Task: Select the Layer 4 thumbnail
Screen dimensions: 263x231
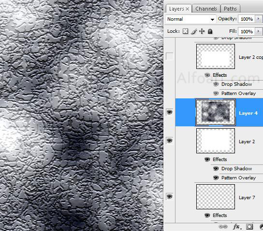Action: 216,112
